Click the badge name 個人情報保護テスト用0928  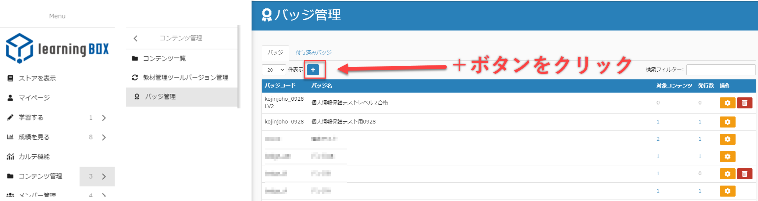(344, 122)
